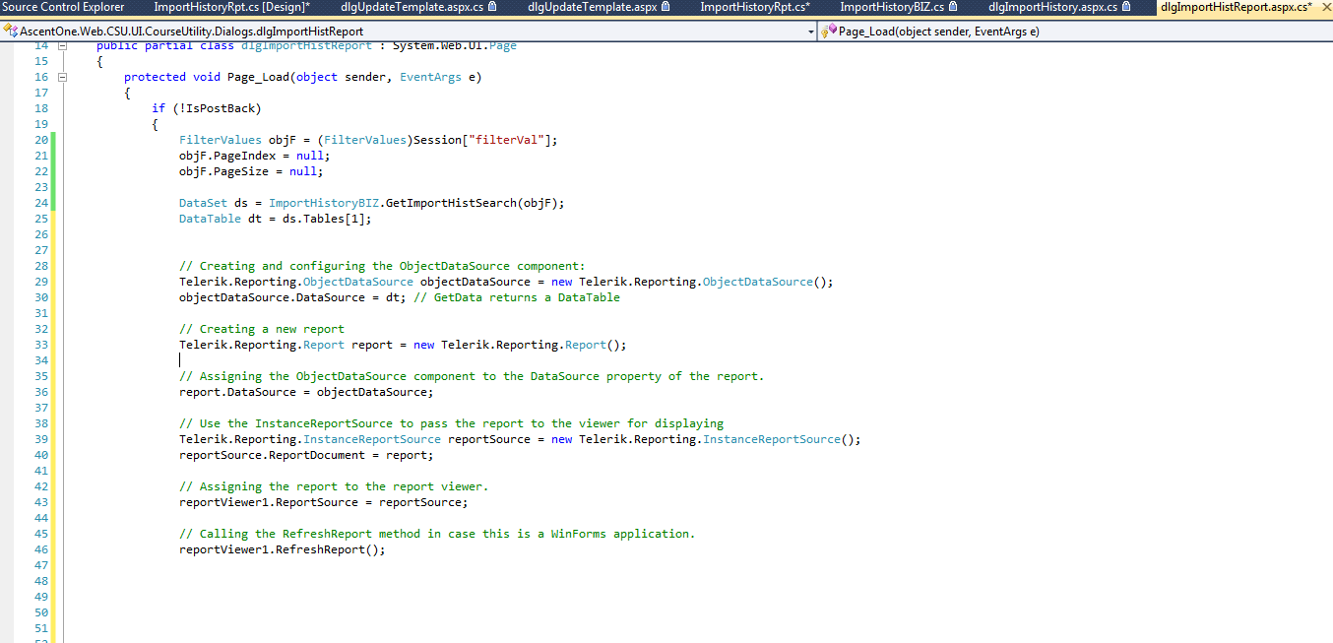The width and height of the screenshot is (1333, 643).
Task: Click reportSource.ReportDocument = report statement
Action: (x=306, y=455)
